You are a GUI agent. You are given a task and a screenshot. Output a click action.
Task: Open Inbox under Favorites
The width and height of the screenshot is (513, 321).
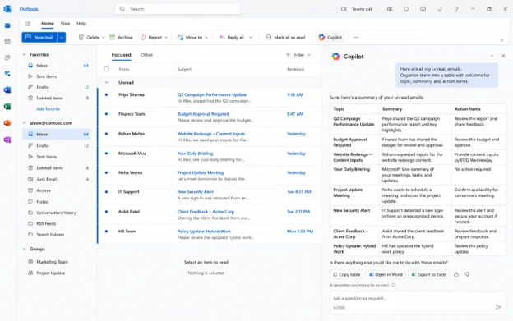pos(56,66)
